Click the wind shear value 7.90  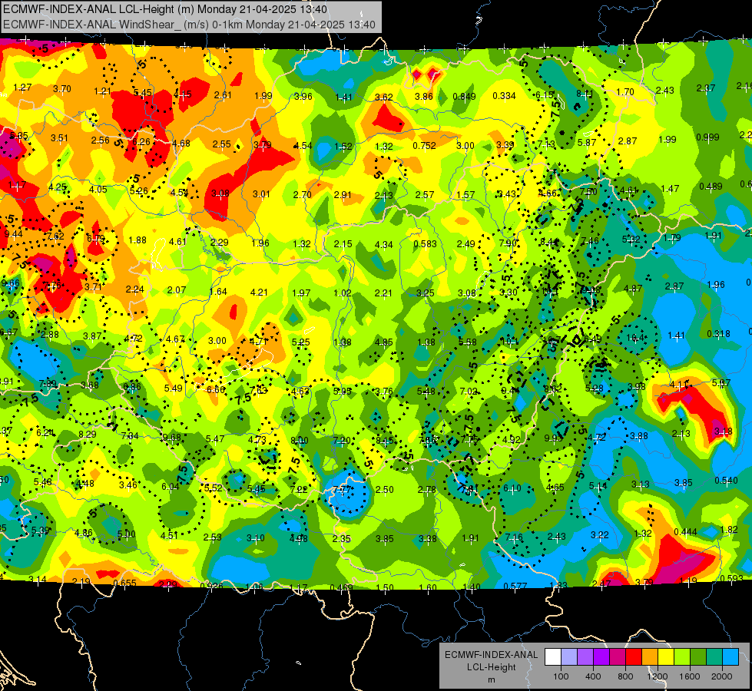pyautogui.click(x=508, y=243)
